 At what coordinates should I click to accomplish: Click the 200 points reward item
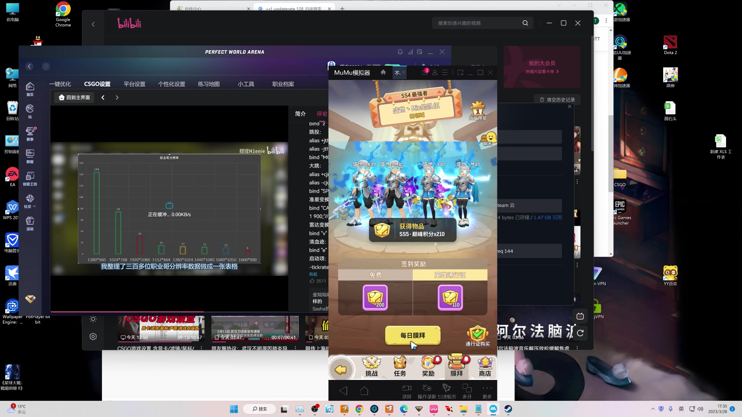(x=375, y=297)
